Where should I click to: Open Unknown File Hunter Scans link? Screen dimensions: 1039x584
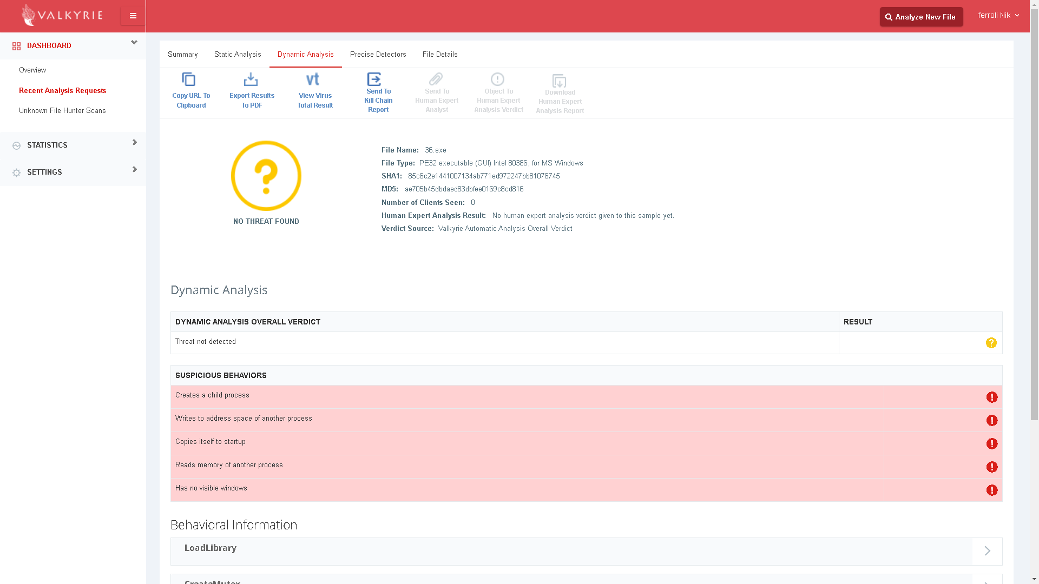tap(62, 110)
